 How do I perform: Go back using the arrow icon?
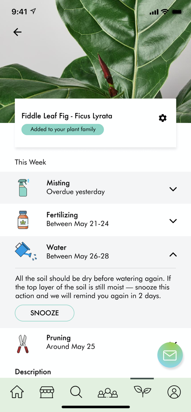17,32
